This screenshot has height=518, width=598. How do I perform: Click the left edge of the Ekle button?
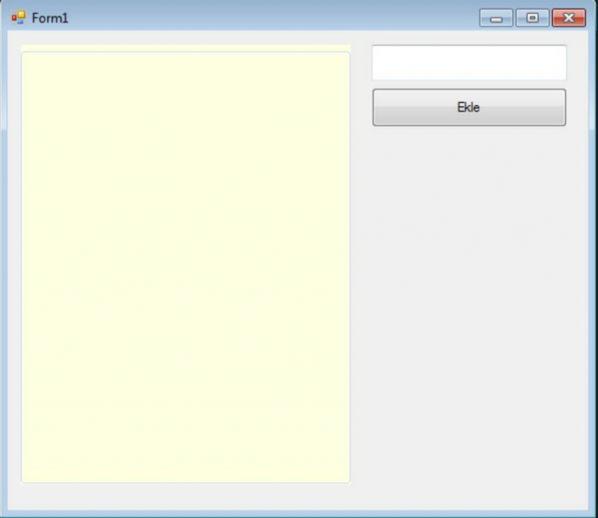coord(380,107)
